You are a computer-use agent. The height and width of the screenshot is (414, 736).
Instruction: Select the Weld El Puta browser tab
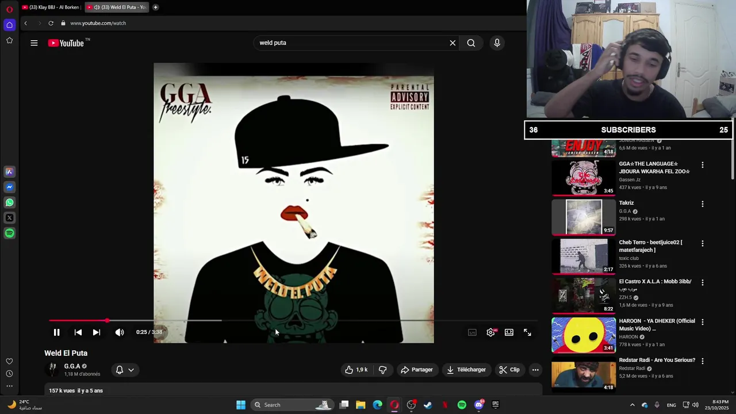(x=117, y=7)
